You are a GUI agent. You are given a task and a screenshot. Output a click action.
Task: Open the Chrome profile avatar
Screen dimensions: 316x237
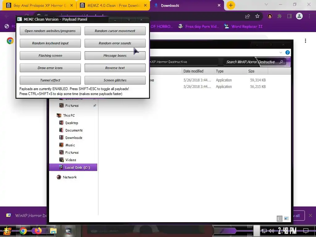point(299,16)
